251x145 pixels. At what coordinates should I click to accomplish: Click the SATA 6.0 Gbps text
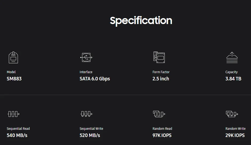coord(95,79)
